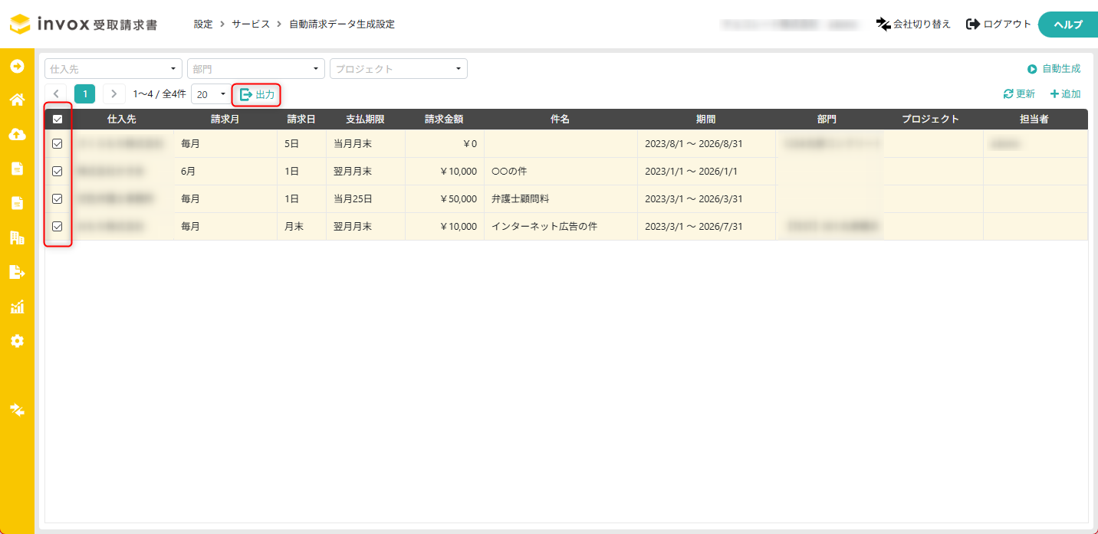Click the home icon in sidebar
Viewport: 1098px width, 534px height.
click(17, 100)
